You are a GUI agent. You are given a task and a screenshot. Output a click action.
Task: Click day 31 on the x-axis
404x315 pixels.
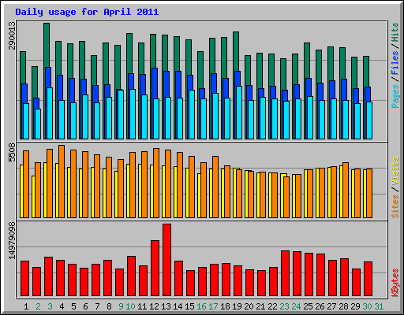pos(379,306)
